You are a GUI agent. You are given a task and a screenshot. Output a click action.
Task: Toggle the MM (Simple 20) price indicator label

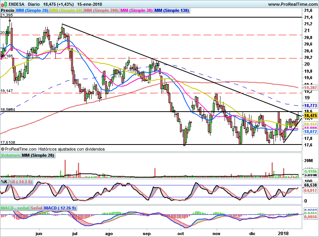point(32,11)
